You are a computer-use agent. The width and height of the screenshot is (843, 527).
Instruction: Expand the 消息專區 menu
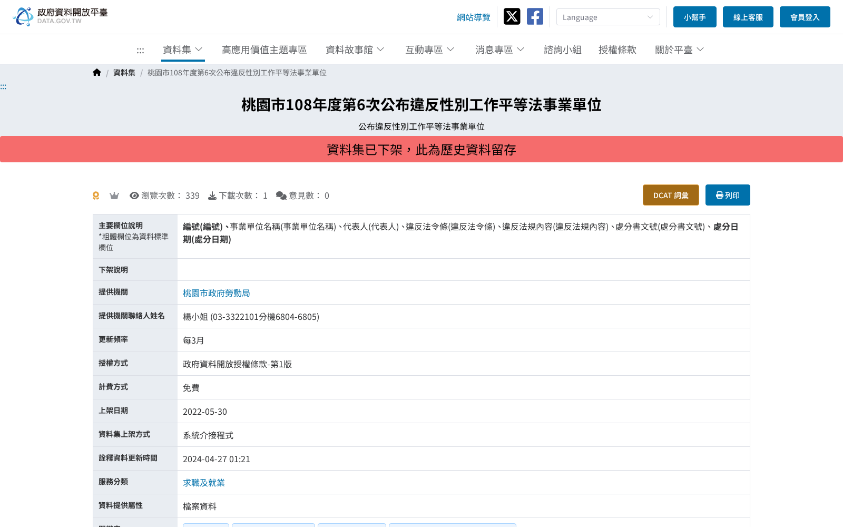(500, 50)
